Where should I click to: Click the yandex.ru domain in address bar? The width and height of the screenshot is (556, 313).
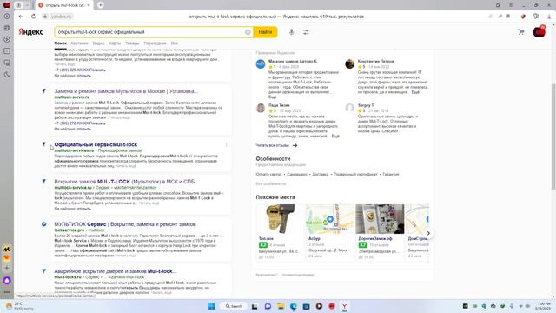[x=61, y=17]
